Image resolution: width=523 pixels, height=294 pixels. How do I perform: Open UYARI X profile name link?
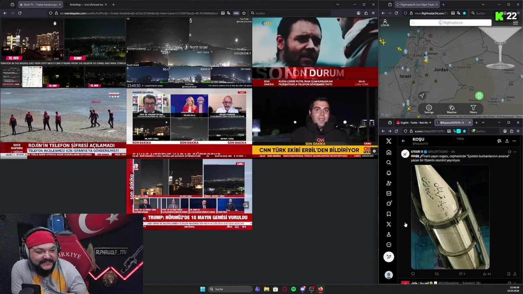417,151
